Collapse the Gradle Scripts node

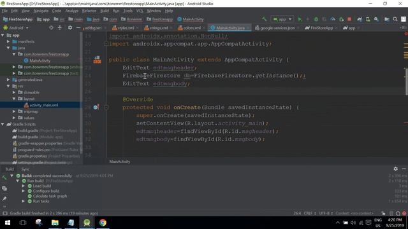(3, 124)
